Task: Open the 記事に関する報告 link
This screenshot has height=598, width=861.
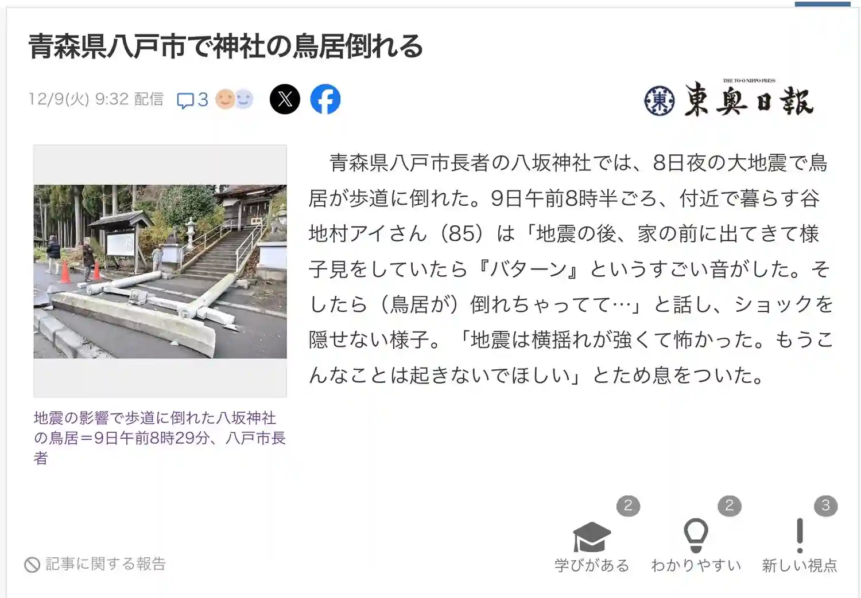Action: [106, 564]
